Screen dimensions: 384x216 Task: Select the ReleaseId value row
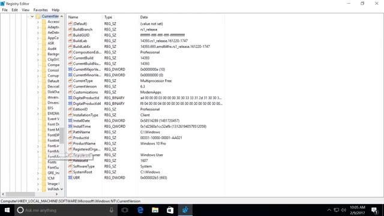[x=146, y=161]
